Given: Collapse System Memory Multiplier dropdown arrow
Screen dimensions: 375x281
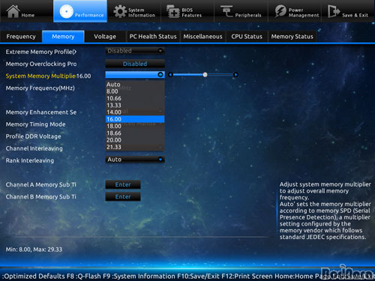Looking at the screenshot, I should pos(160,74).
